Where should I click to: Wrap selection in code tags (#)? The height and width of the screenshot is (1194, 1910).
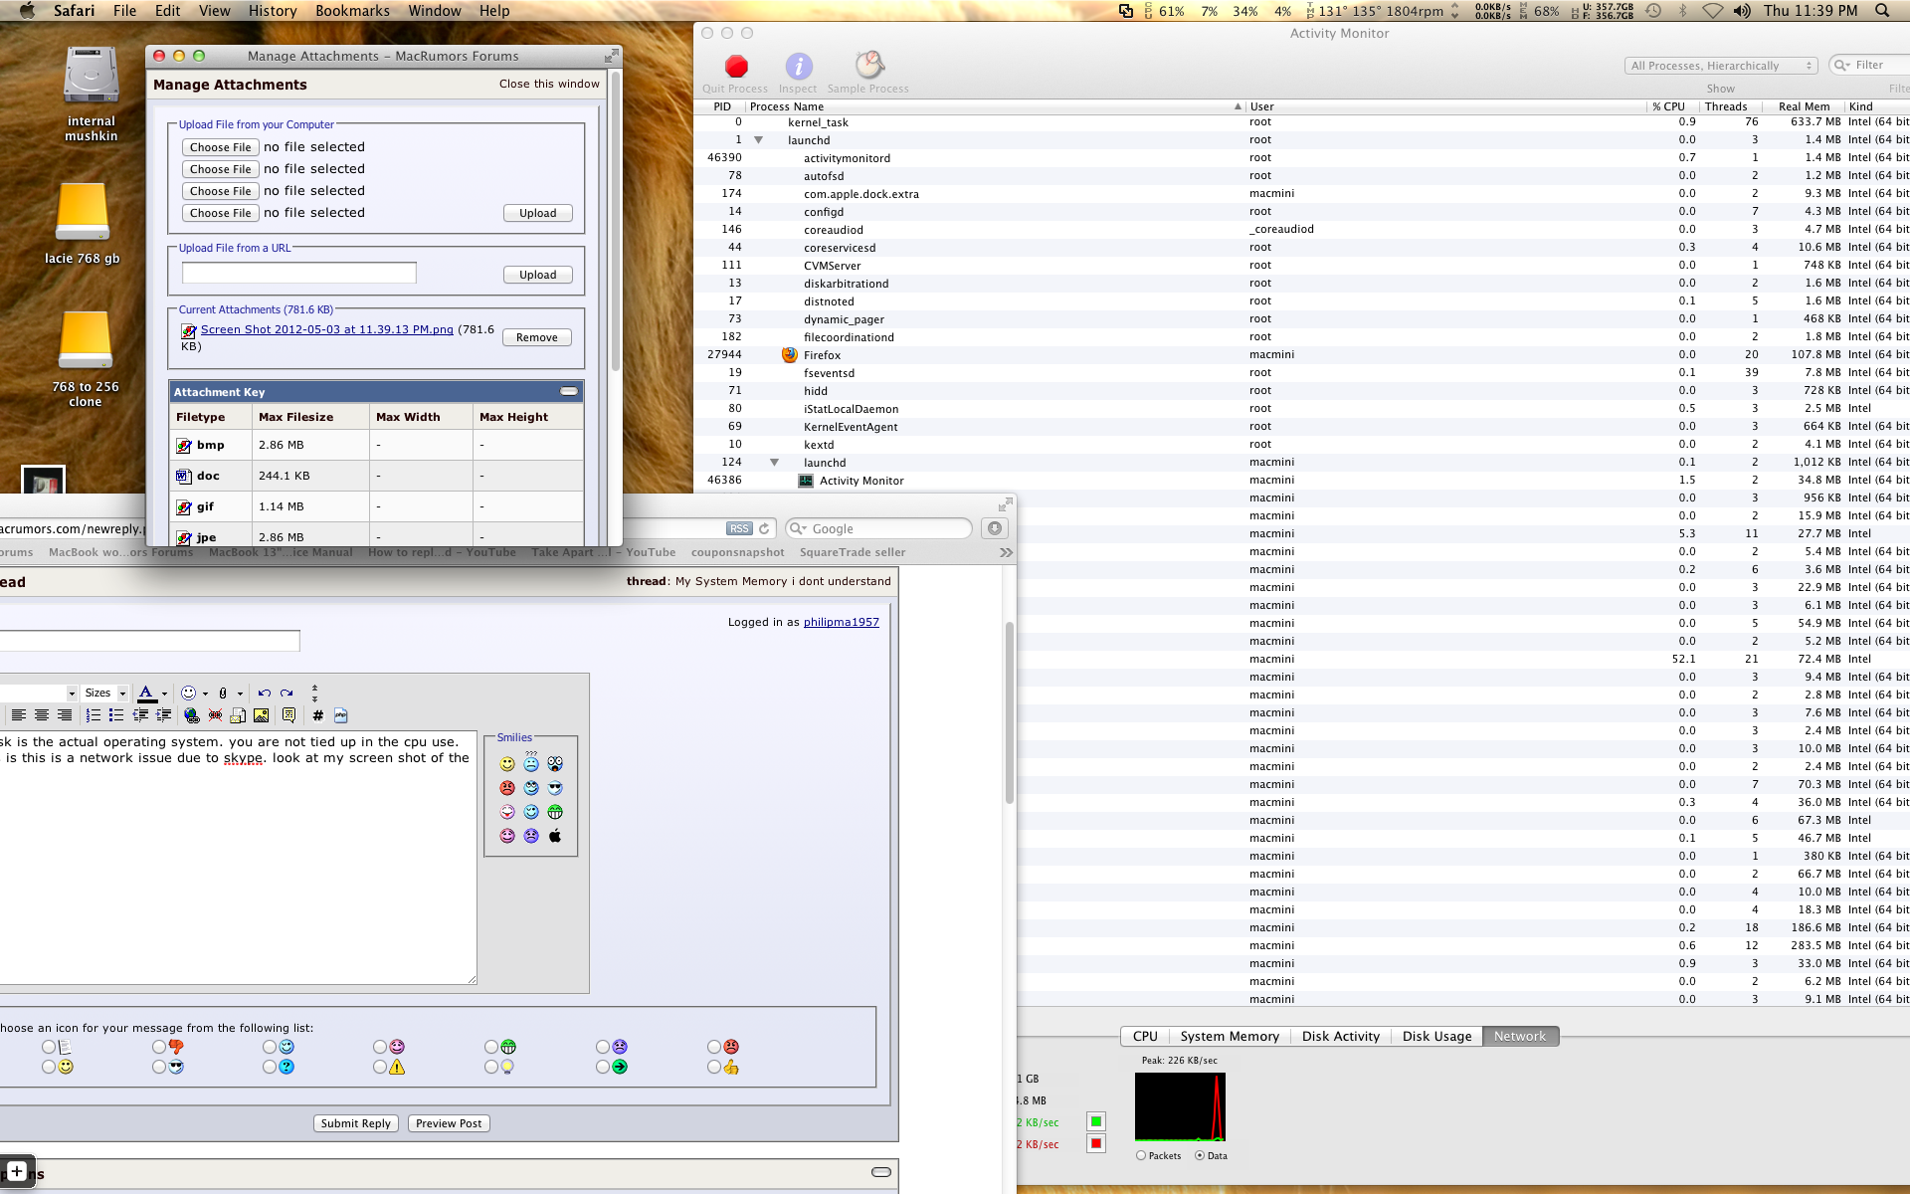click(318, 715)
